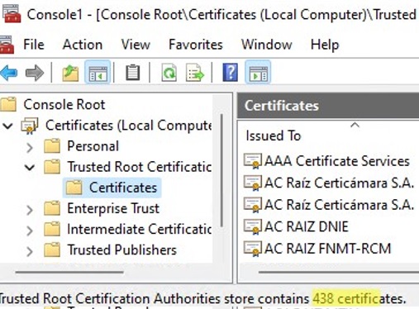This screenshot has height=309, width=419.
Task: Click the Export List toolbar icon
Action: pyautogui.click(x=195, y=73)
